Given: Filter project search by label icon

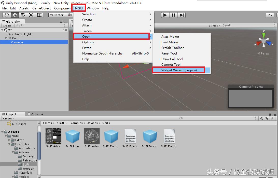Looking at the screenshot, I should (x=267, y=118).
